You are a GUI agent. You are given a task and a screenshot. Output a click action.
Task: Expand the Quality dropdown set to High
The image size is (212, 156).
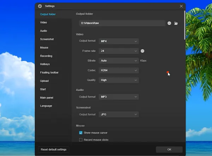pos(119,80)
